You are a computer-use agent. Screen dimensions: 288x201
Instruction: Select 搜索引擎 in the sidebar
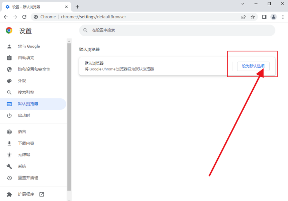(x=33, y=92)
